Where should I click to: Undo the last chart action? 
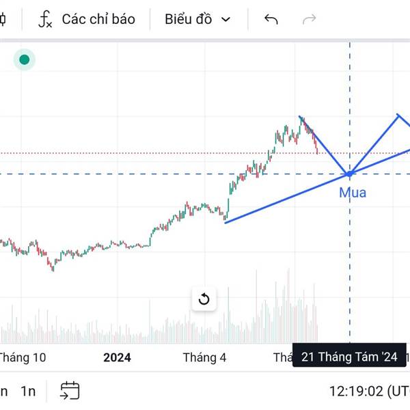[271, 19]
